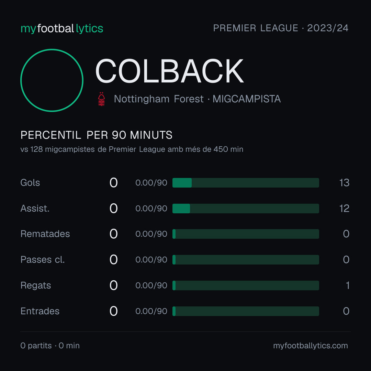Click the Percentil per 90 minuts heading
Viewport: 371px width, 371px height.
[96, 135]
